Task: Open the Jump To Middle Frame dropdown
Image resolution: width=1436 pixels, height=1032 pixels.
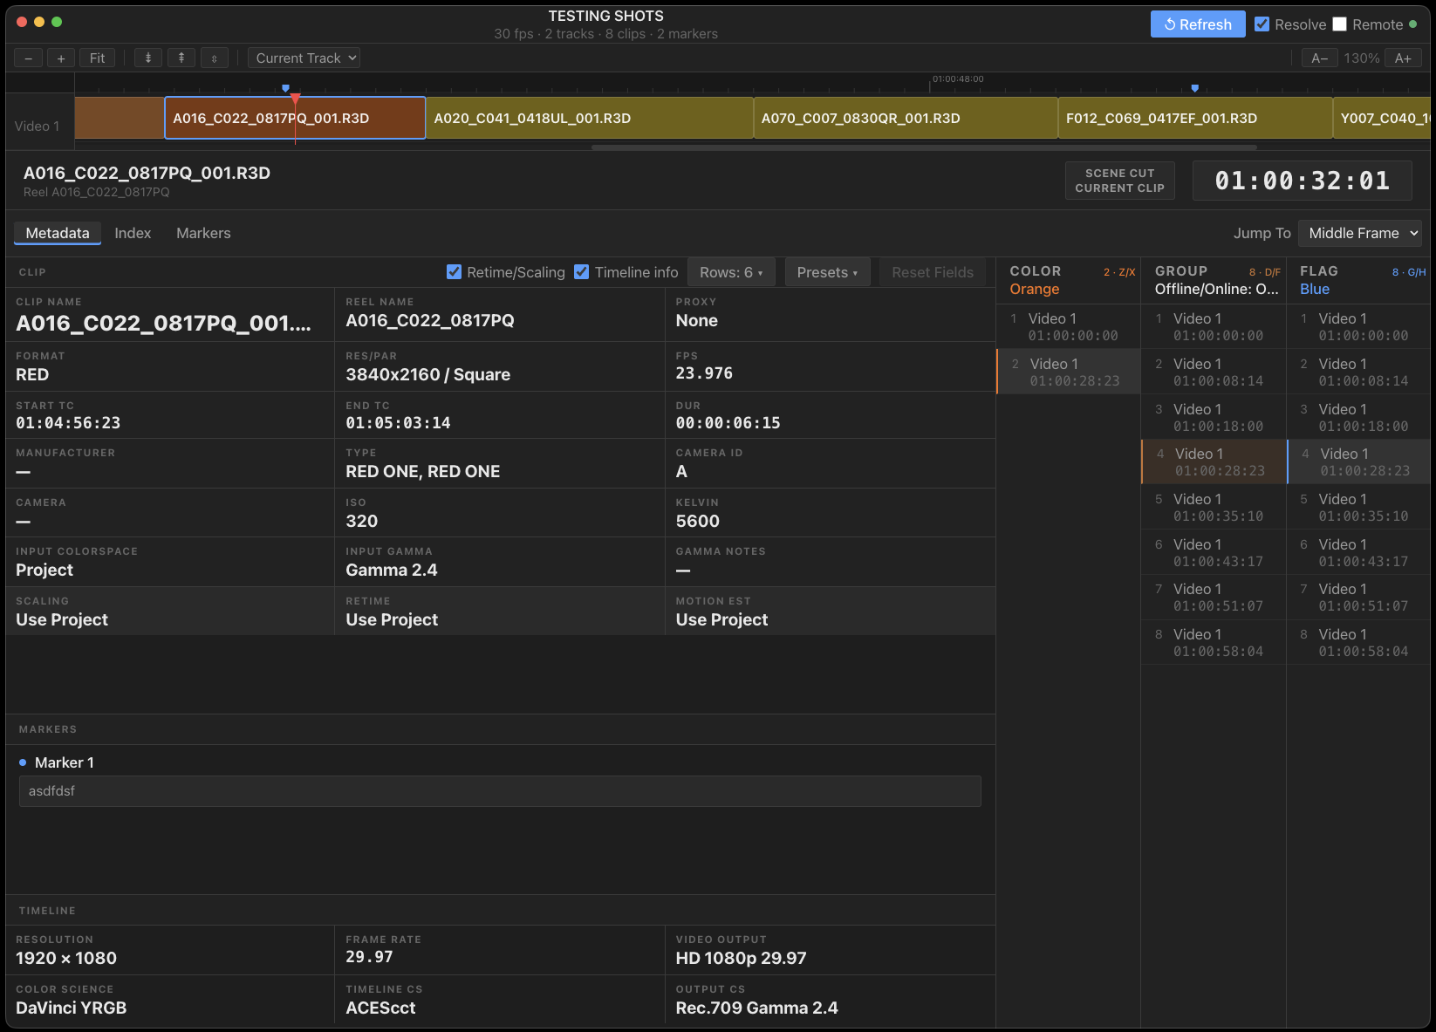Action: (1360, 233)
